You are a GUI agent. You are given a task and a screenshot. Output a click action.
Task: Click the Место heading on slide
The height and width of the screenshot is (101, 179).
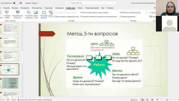click(x=117, y=71)
